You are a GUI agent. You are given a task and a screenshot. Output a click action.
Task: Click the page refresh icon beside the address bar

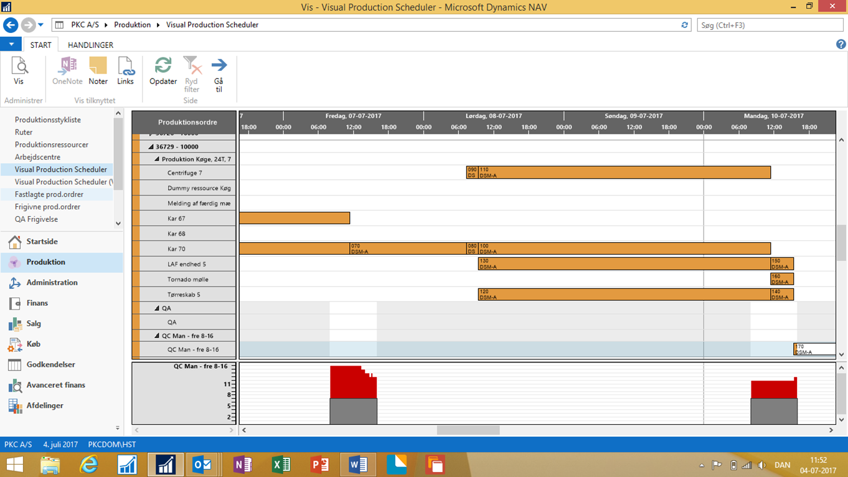pyautogui.click(x=684, y=25)
